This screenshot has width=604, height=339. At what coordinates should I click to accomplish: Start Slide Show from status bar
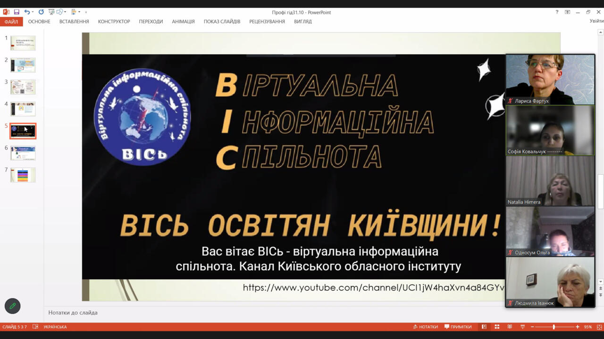click(x=522, y=327)
